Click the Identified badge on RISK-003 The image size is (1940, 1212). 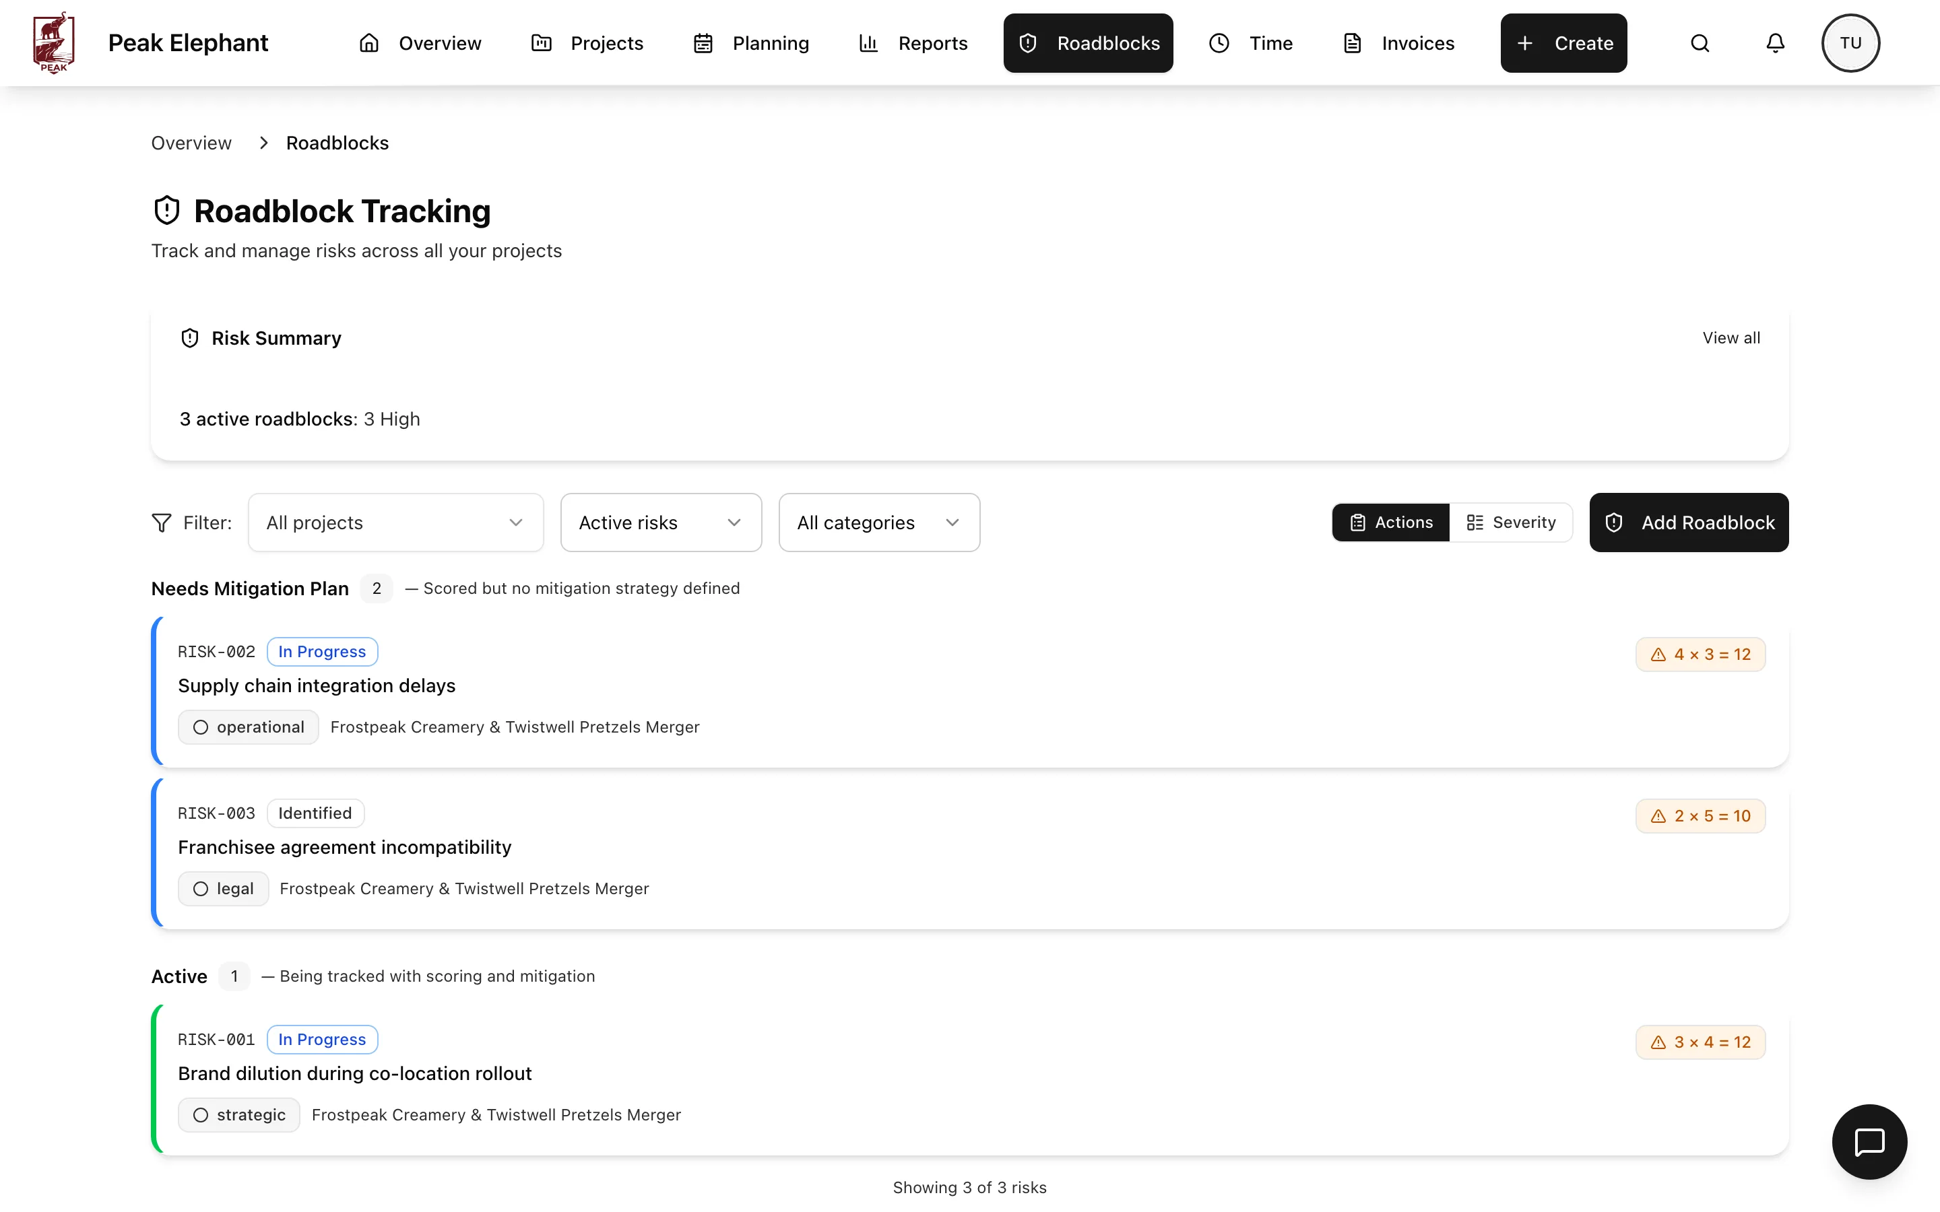315,813
